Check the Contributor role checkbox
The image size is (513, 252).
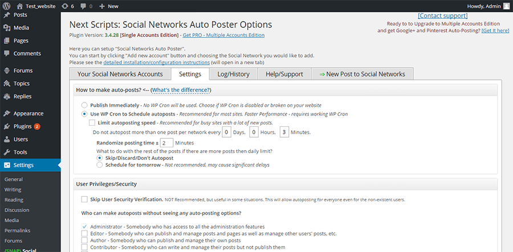(84, 247)
